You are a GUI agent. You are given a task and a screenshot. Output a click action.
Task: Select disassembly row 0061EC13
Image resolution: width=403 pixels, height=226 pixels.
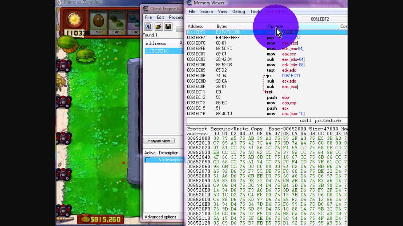(x=267, y=103)
